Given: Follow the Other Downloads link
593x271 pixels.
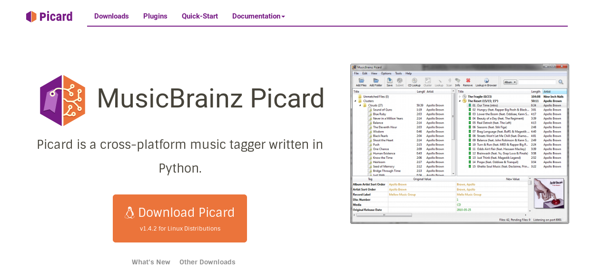Looking at the screenshot, I should point(208,262).
